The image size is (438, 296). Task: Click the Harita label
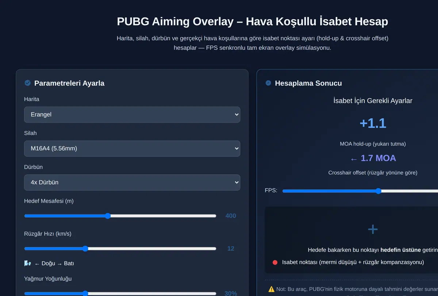click(32, 99)
